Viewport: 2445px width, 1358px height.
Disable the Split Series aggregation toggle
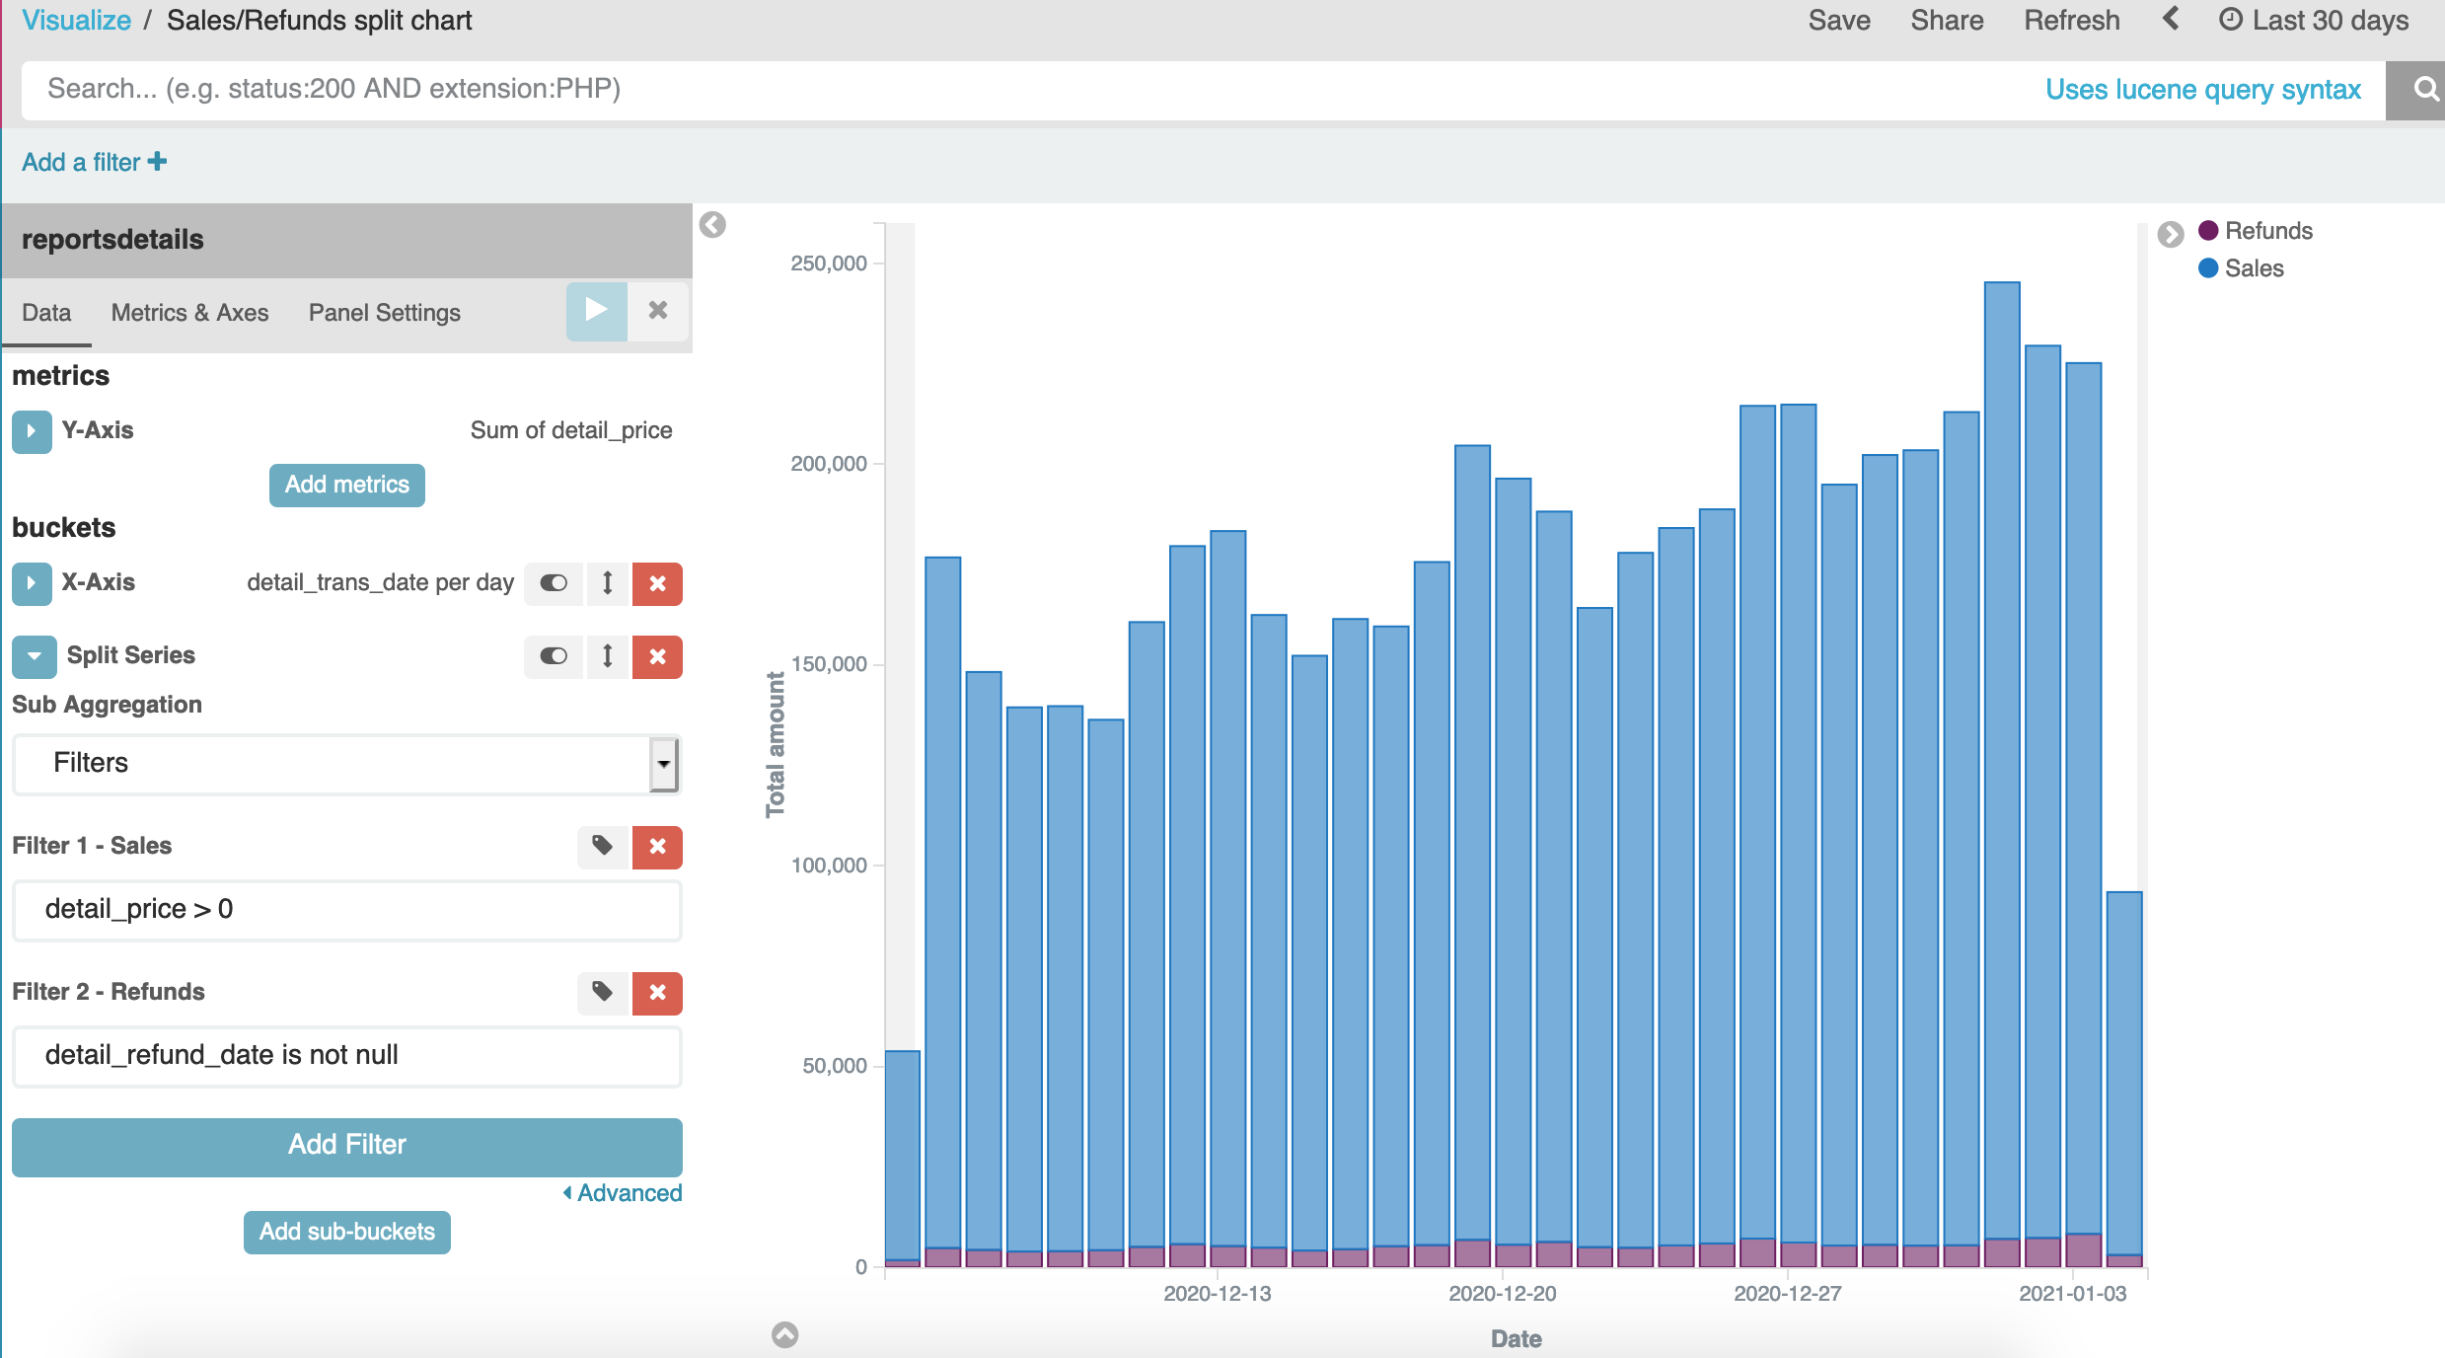coord(554,656)
